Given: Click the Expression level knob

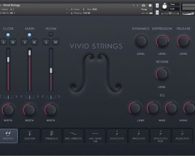Looking at the screenshot, I should coord(162,41).
